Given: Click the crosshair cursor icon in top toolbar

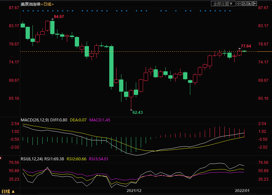Looking at the screenshot, I should (239, 4).
